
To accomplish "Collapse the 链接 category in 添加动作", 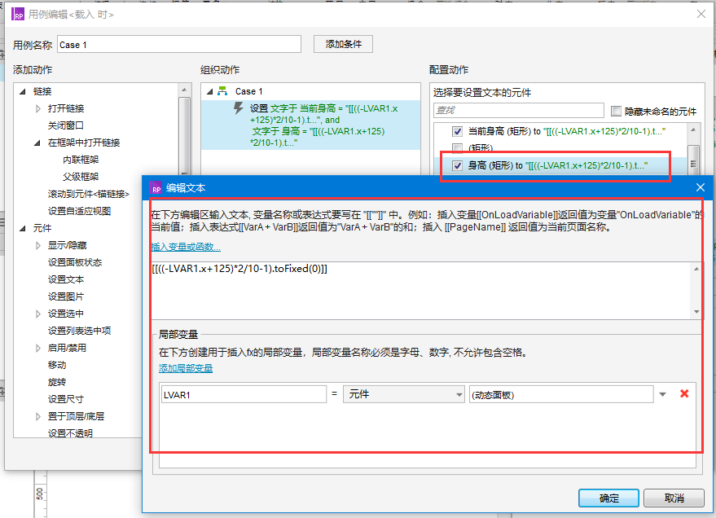I will coord(24,90).
